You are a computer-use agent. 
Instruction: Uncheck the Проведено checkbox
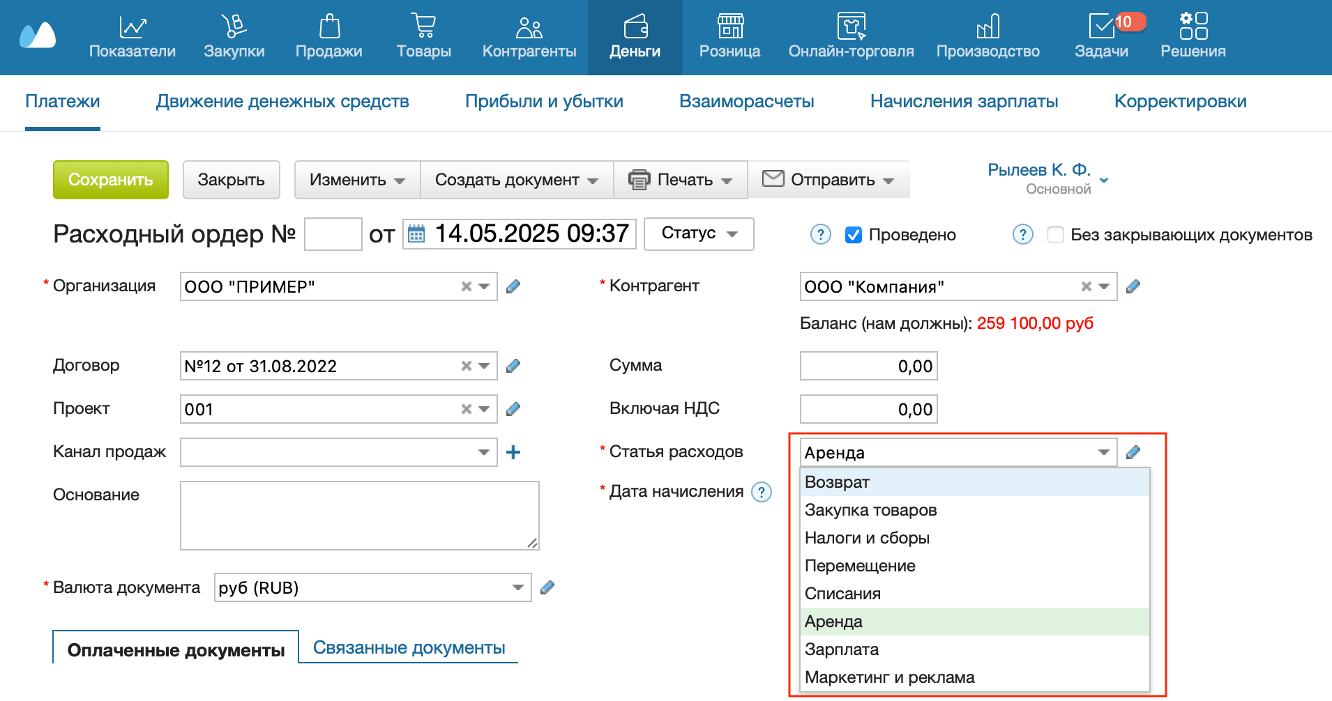pyautogui.click(x=853, y=235)
